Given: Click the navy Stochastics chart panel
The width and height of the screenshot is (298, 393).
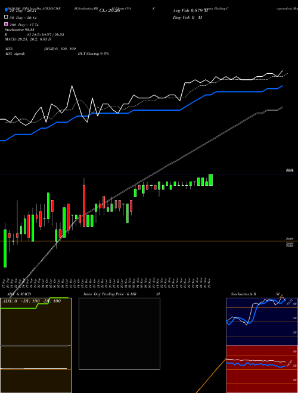Looking at the screenshot, I should coord(262,322).
